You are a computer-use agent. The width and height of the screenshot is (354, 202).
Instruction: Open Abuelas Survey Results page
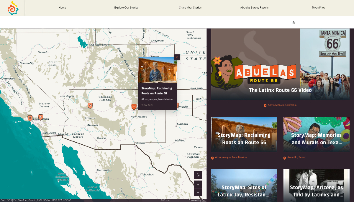tap(254, 8)
